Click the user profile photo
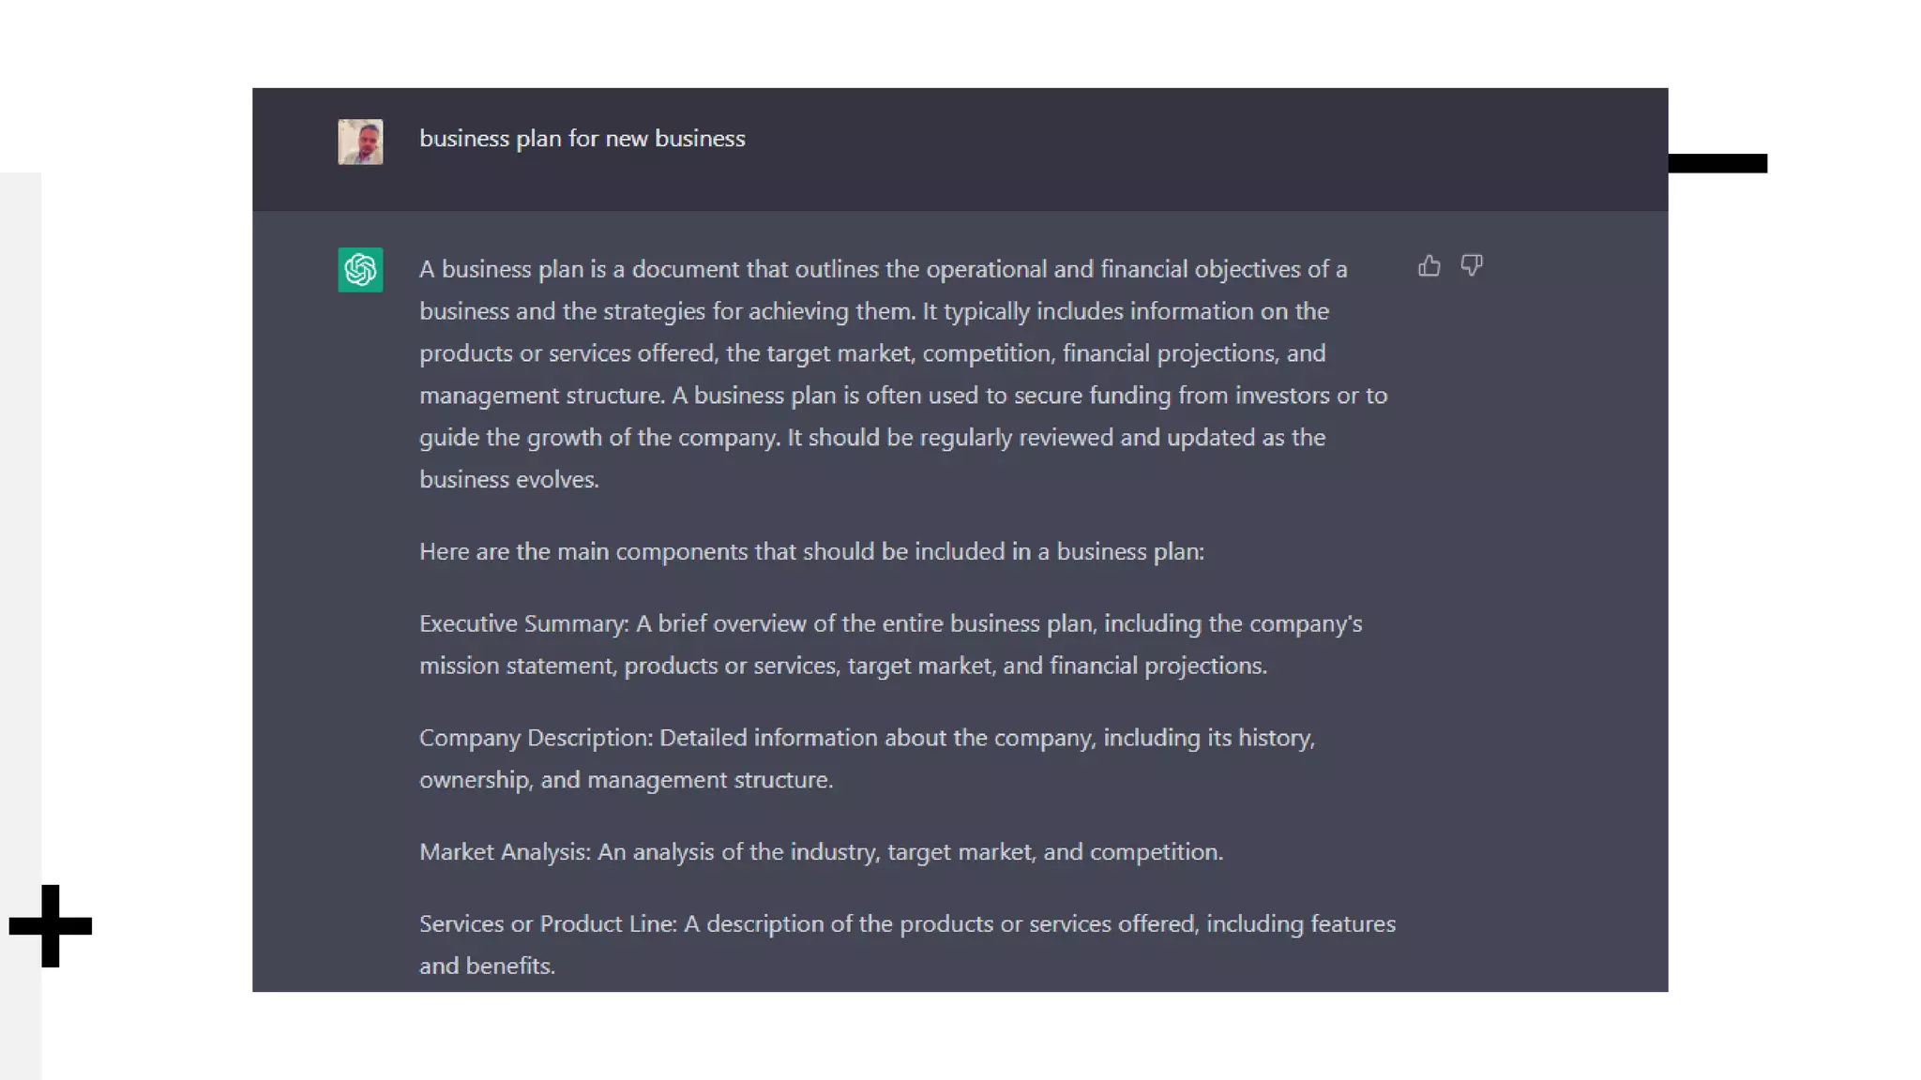The width and height of the screenshot is (1921, 1080). tap(360, 142)
